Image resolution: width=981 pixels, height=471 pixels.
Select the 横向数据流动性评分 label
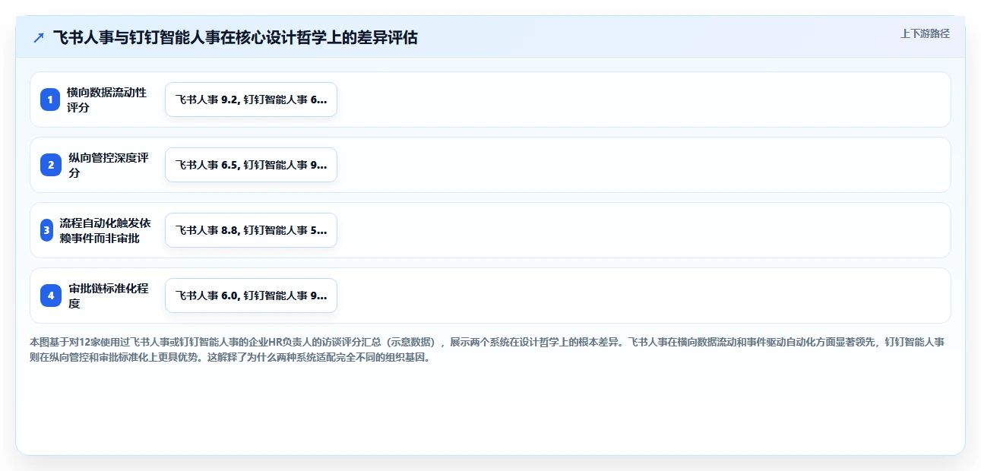pos(106,100)
